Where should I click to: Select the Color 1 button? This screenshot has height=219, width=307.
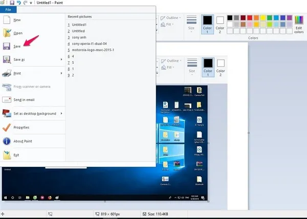click(207, 24)
